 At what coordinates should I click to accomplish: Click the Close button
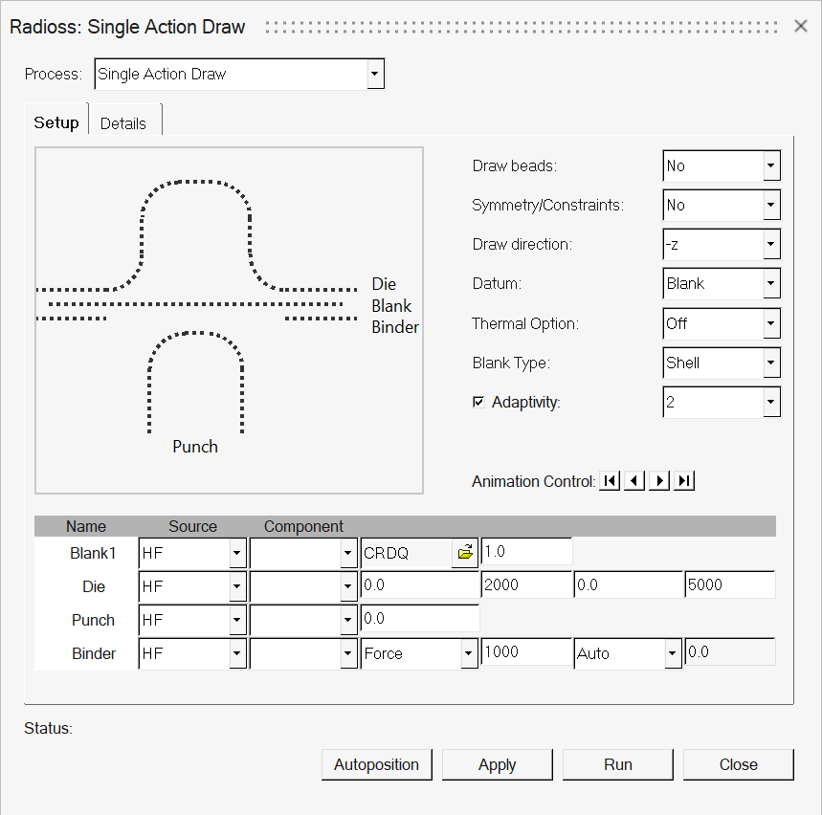point(738,764)
